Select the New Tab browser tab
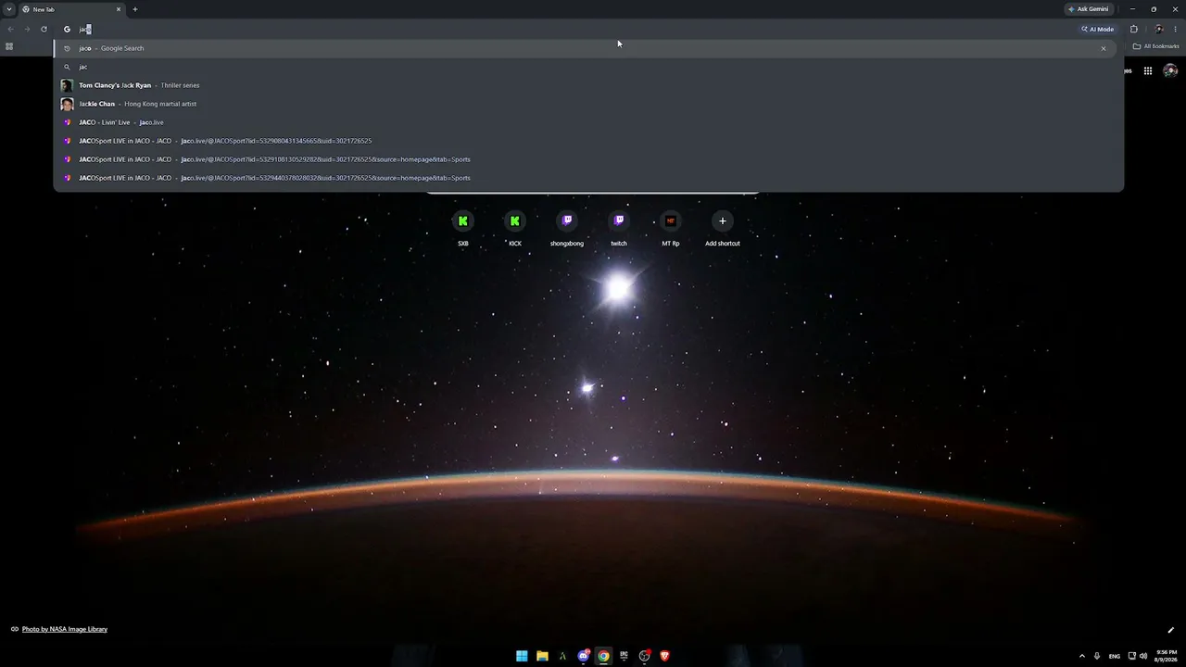 [x=72, y=9]
